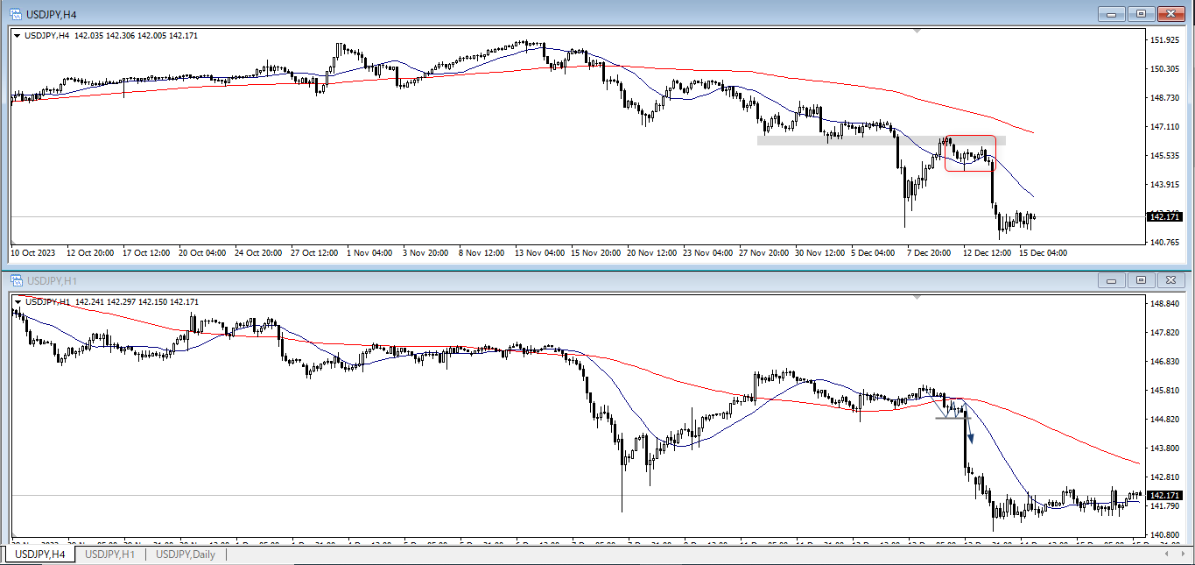Click the blue down arrow on H1 chart

point(970,437)
